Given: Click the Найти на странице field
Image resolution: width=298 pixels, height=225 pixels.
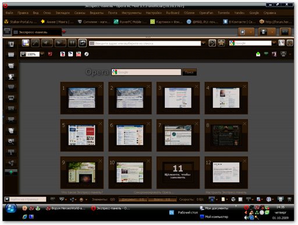Looking at the screenshot, I should 26,199.
